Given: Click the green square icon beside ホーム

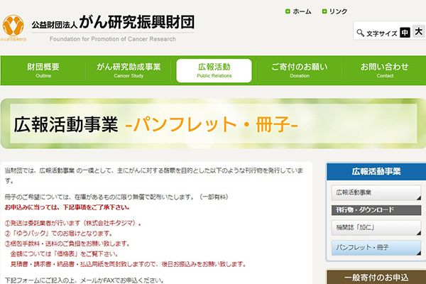Looking at the screenshot, I should [288, 12].
